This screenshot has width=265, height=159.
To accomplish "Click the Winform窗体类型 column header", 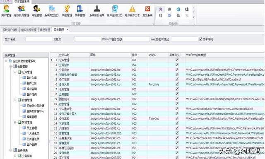I will click(225, 55).
